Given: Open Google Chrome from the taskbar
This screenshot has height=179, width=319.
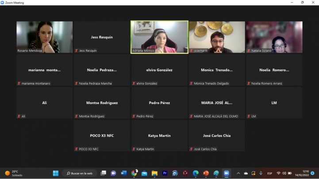Looking at the screenshot, I should [x=134, y=173].
